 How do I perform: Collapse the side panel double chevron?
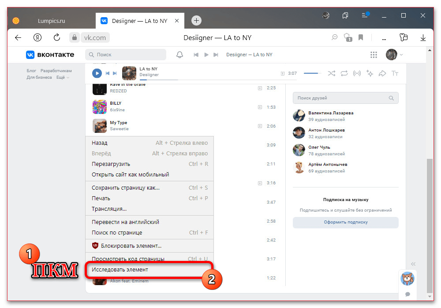point(413,264)
